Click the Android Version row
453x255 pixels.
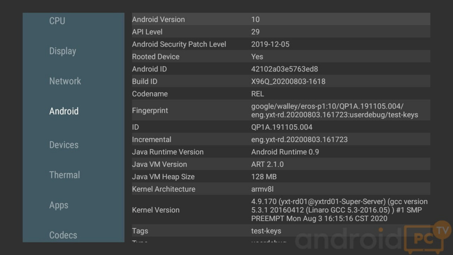click(x=280, y=19)
